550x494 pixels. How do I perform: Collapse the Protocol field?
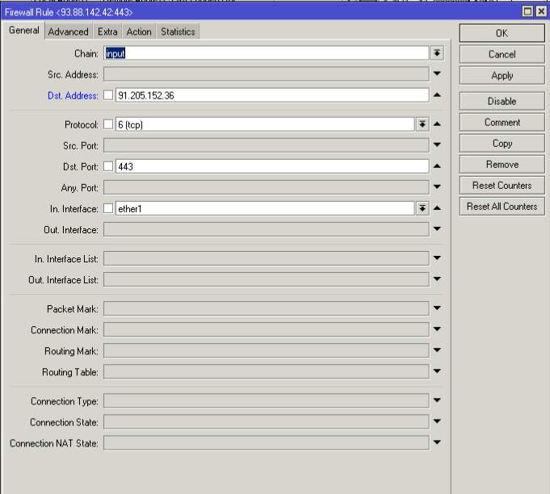(x=437, y=123)
